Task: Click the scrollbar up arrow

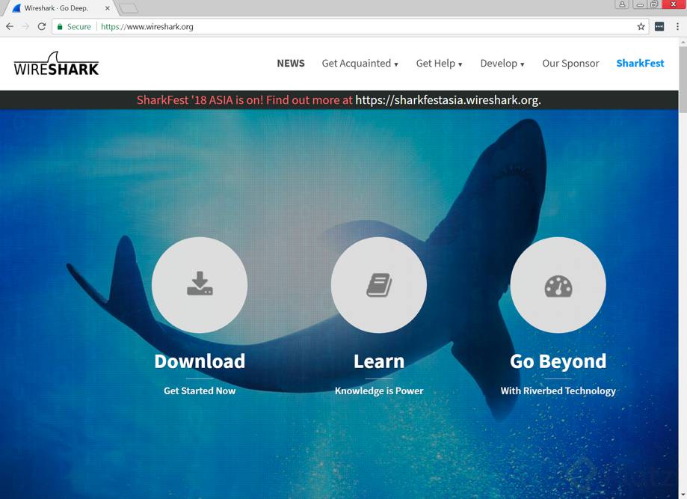Action: tap(683, 42)
